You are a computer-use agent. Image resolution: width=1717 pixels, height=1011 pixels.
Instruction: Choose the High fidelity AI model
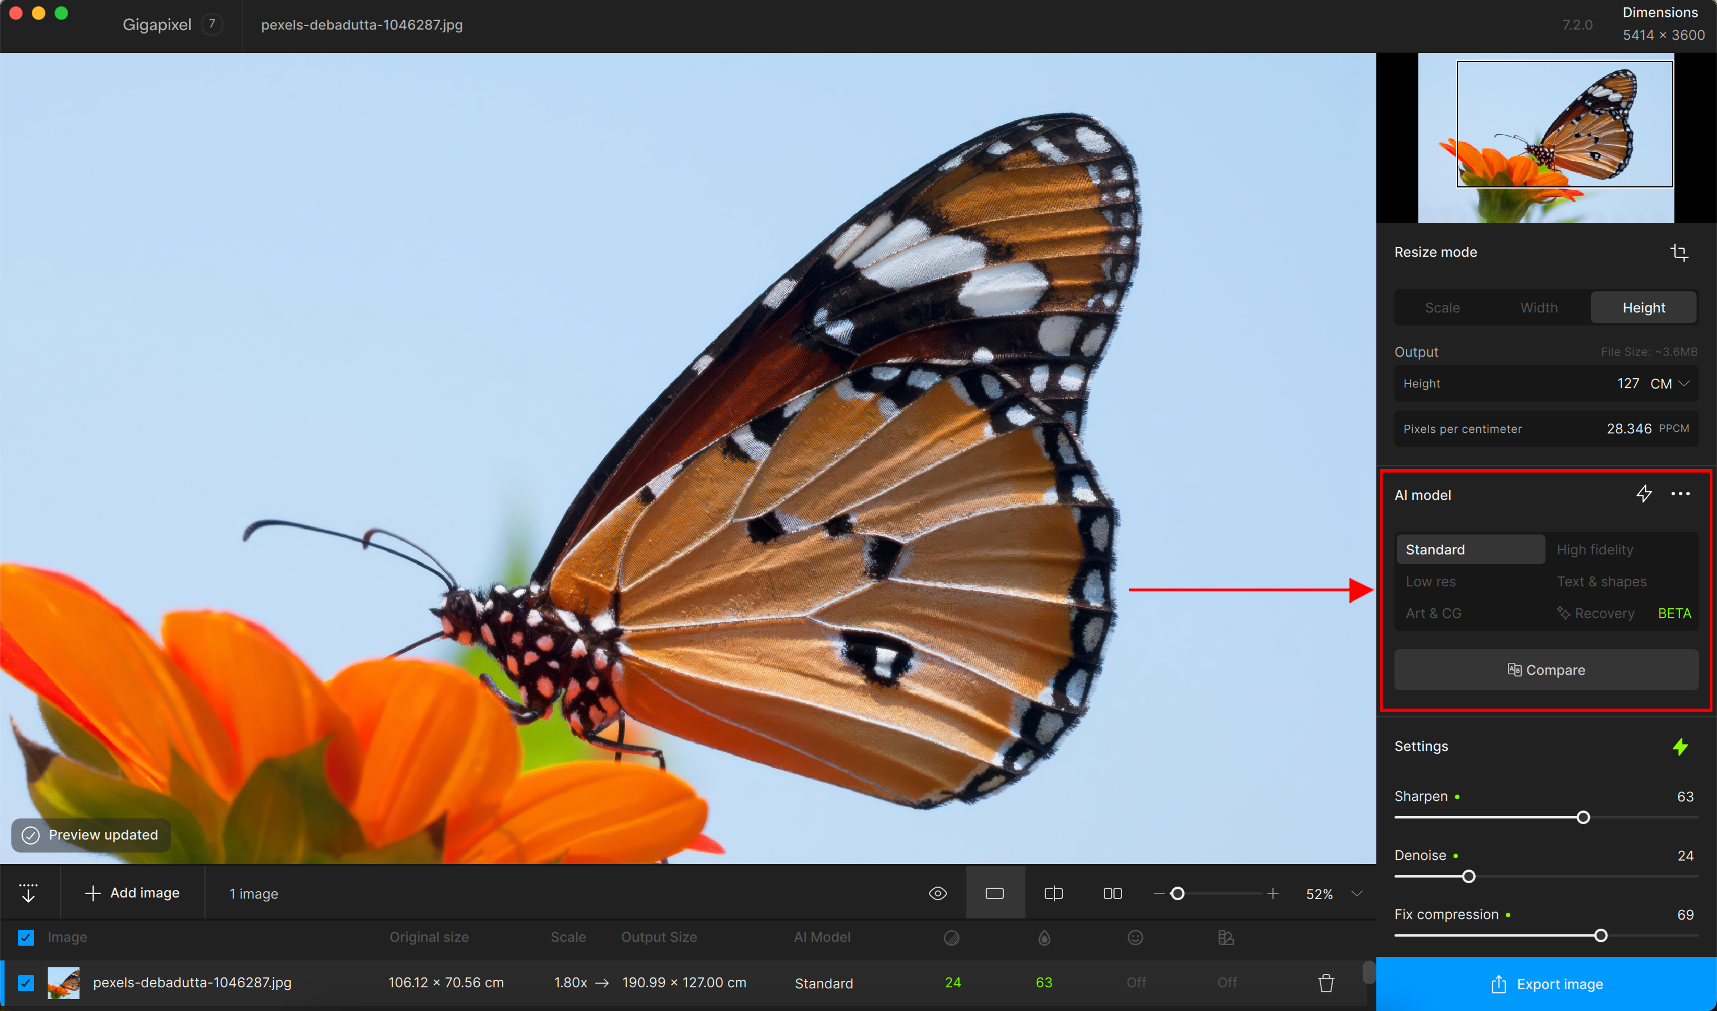point(1595,549)
